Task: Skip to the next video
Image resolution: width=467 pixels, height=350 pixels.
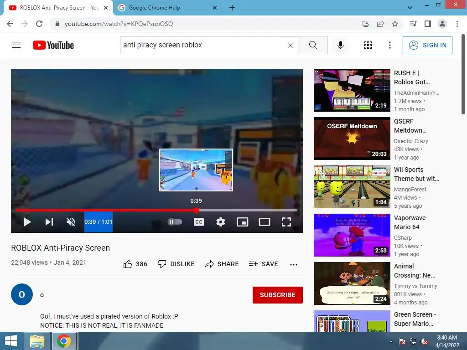Action: pos(49,222)
